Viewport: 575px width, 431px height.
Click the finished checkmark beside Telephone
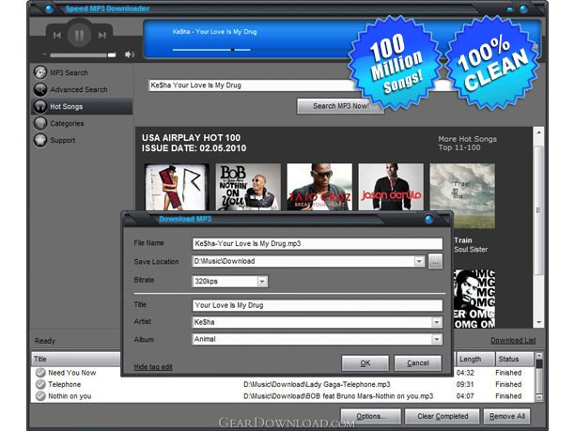pos(40,384)
